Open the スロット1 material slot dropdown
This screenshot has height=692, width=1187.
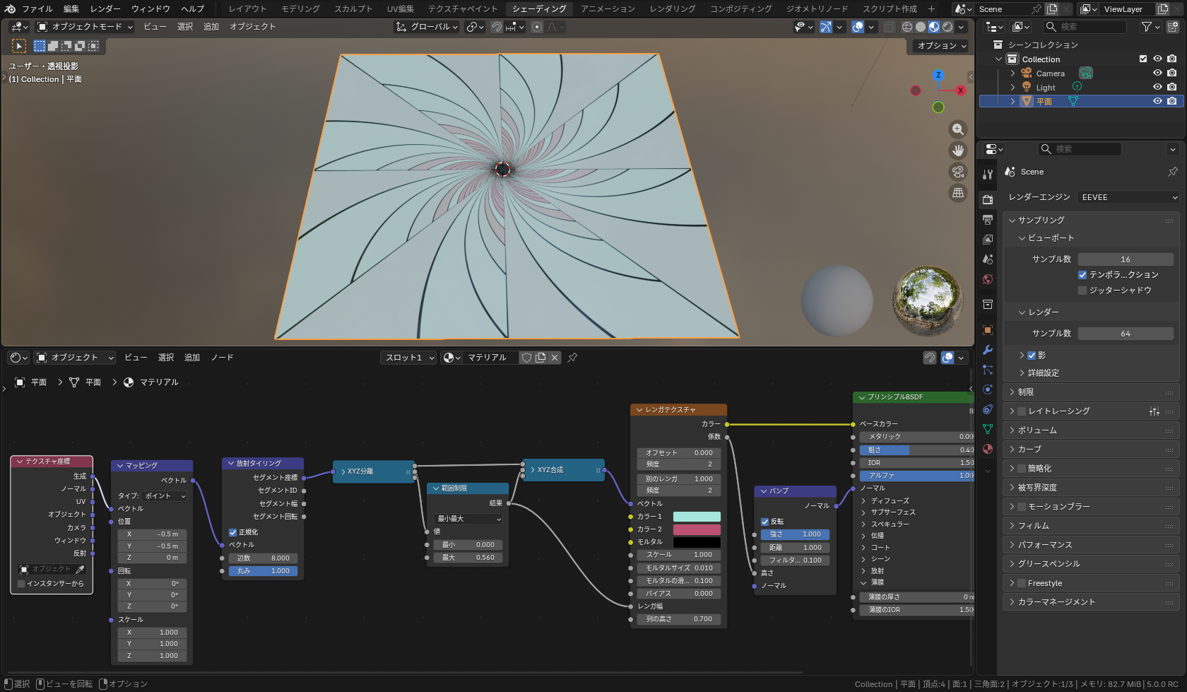(409, 358)
